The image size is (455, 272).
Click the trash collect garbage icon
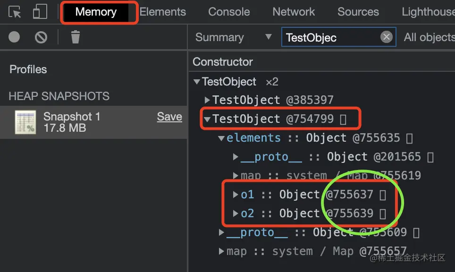pos(75,37)
